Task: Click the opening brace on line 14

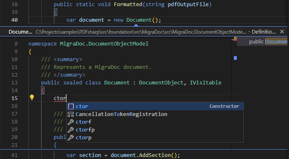Action: [43, 91]
